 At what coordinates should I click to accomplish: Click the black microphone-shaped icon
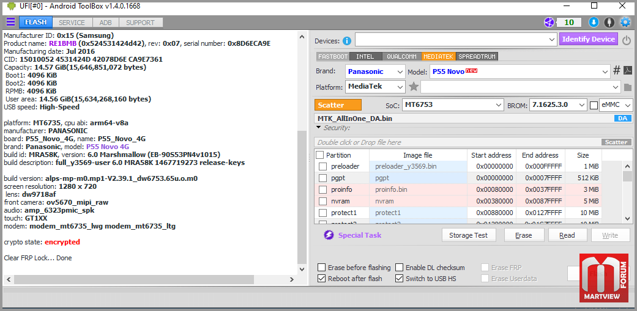[x=609, y=22]
